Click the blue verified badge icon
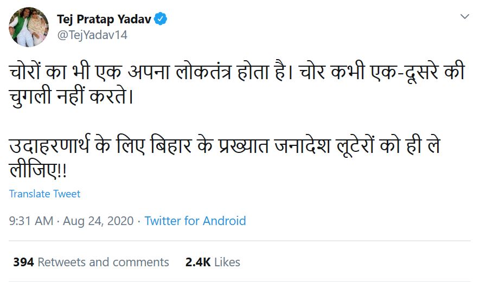 click(x=161, y=19)
